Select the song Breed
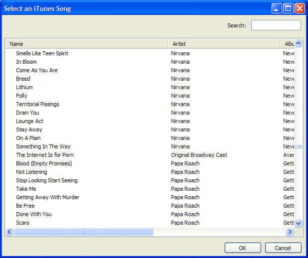Screen dimensions: 308x258 point(23,79)
